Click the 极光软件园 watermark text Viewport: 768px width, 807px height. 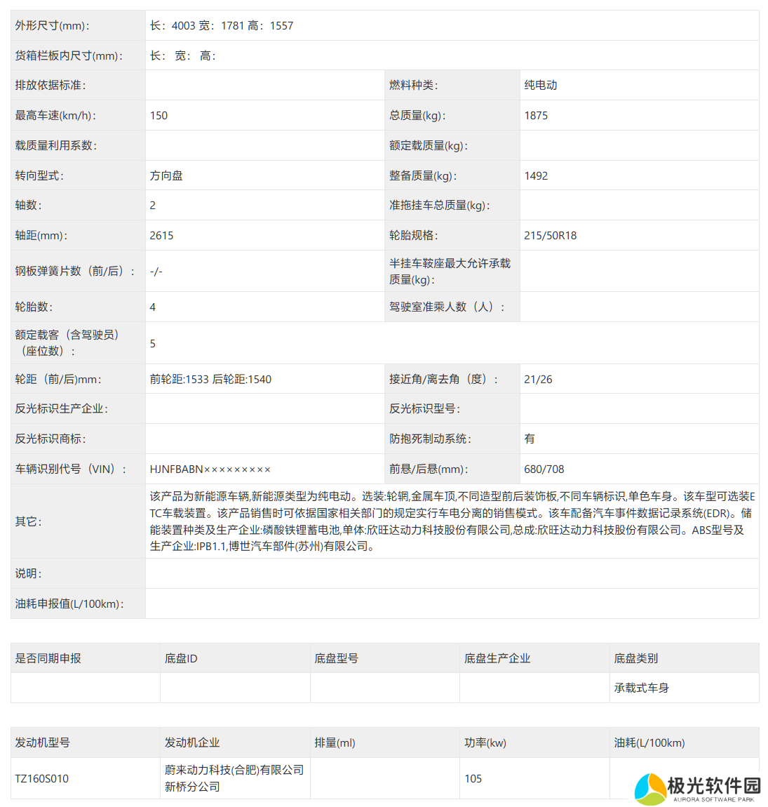click(713, 785)
